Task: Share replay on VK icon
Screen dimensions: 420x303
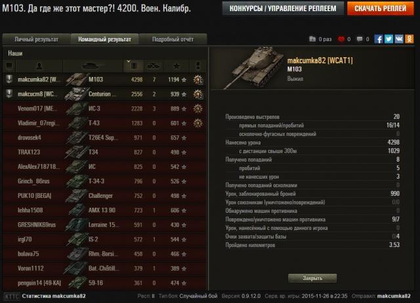Action: coord(399,39)
